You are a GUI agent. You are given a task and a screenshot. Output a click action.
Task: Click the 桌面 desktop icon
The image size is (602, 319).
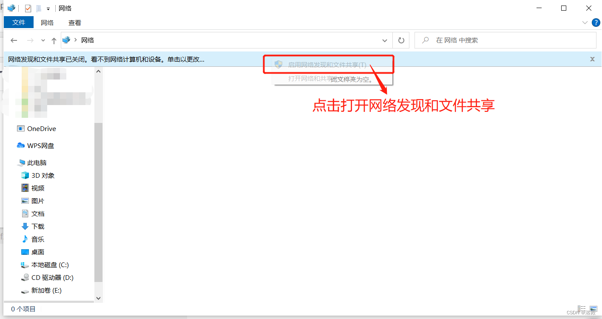25,252
